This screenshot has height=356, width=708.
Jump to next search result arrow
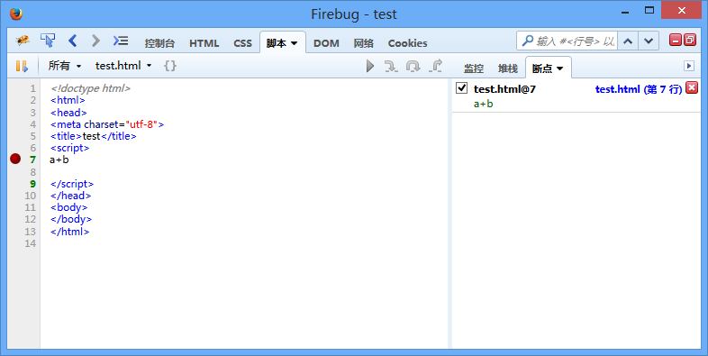coord(649,41)
